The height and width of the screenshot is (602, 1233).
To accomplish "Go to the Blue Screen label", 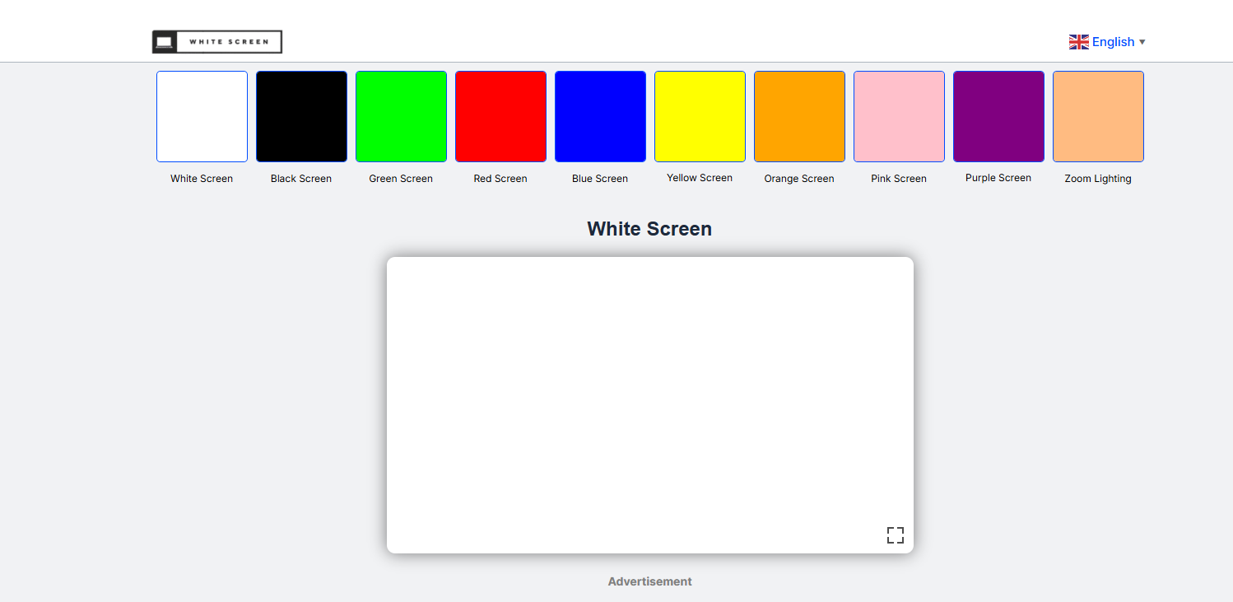I will [600, 179].
